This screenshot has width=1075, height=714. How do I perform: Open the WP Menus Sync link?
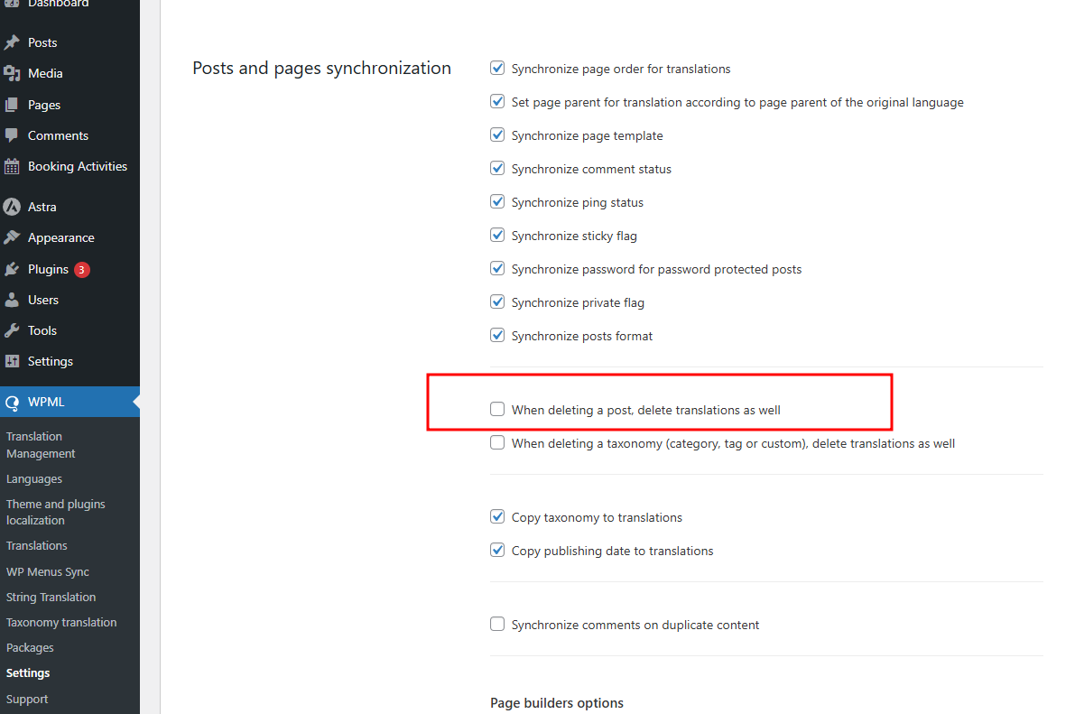click(x=47, y=572)
